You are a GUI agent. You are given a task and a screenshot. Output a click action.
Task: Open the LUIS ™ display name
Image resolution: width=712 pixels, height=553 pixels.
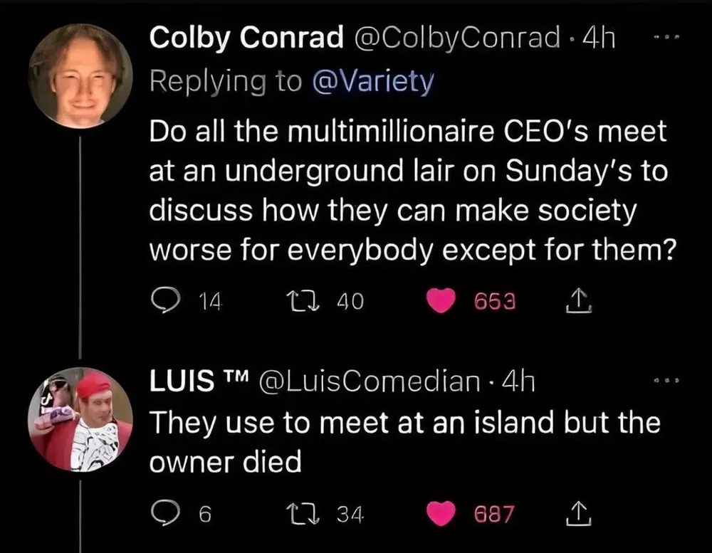(x=191, y=383)
